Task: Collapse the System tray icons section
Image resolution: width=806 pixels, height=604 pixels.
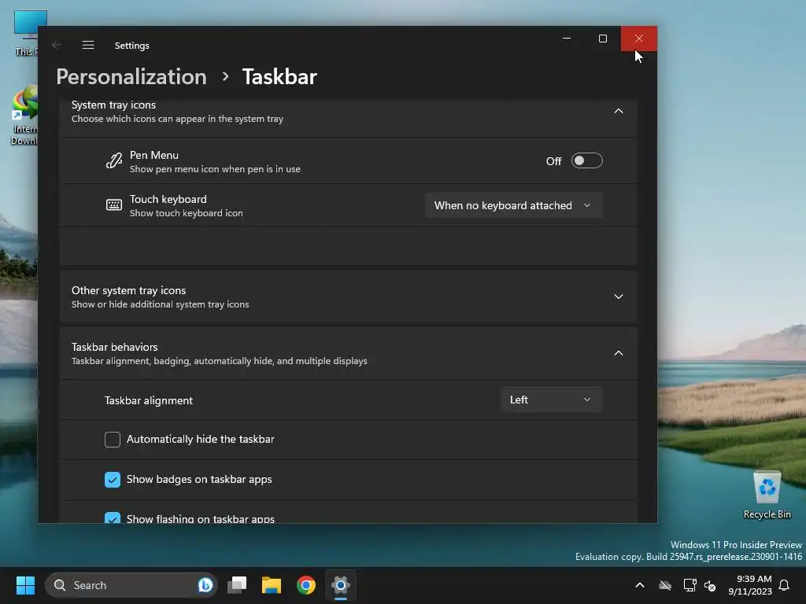Action: click(x=619, y=111)
